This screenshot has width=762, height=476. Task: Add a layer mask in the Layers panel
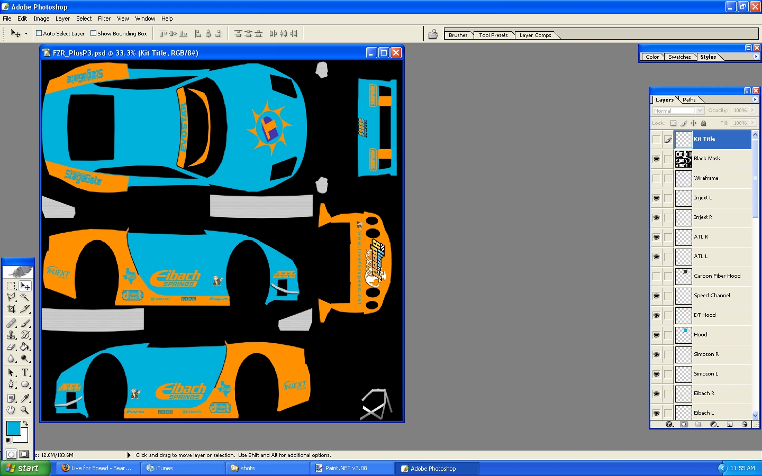pyautogui.click(x=684, y=424)
